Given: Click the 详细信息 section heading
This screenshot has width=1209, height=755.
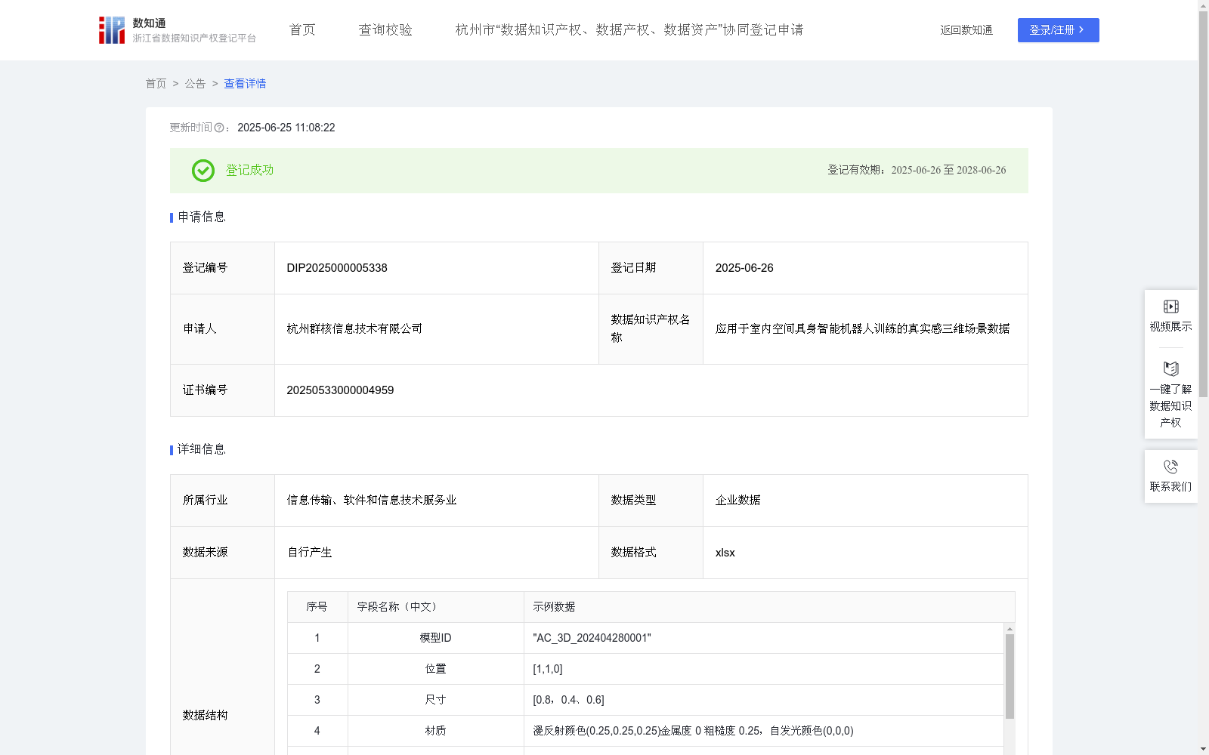Looking at the screenshot, I should (x=201, y=450).
